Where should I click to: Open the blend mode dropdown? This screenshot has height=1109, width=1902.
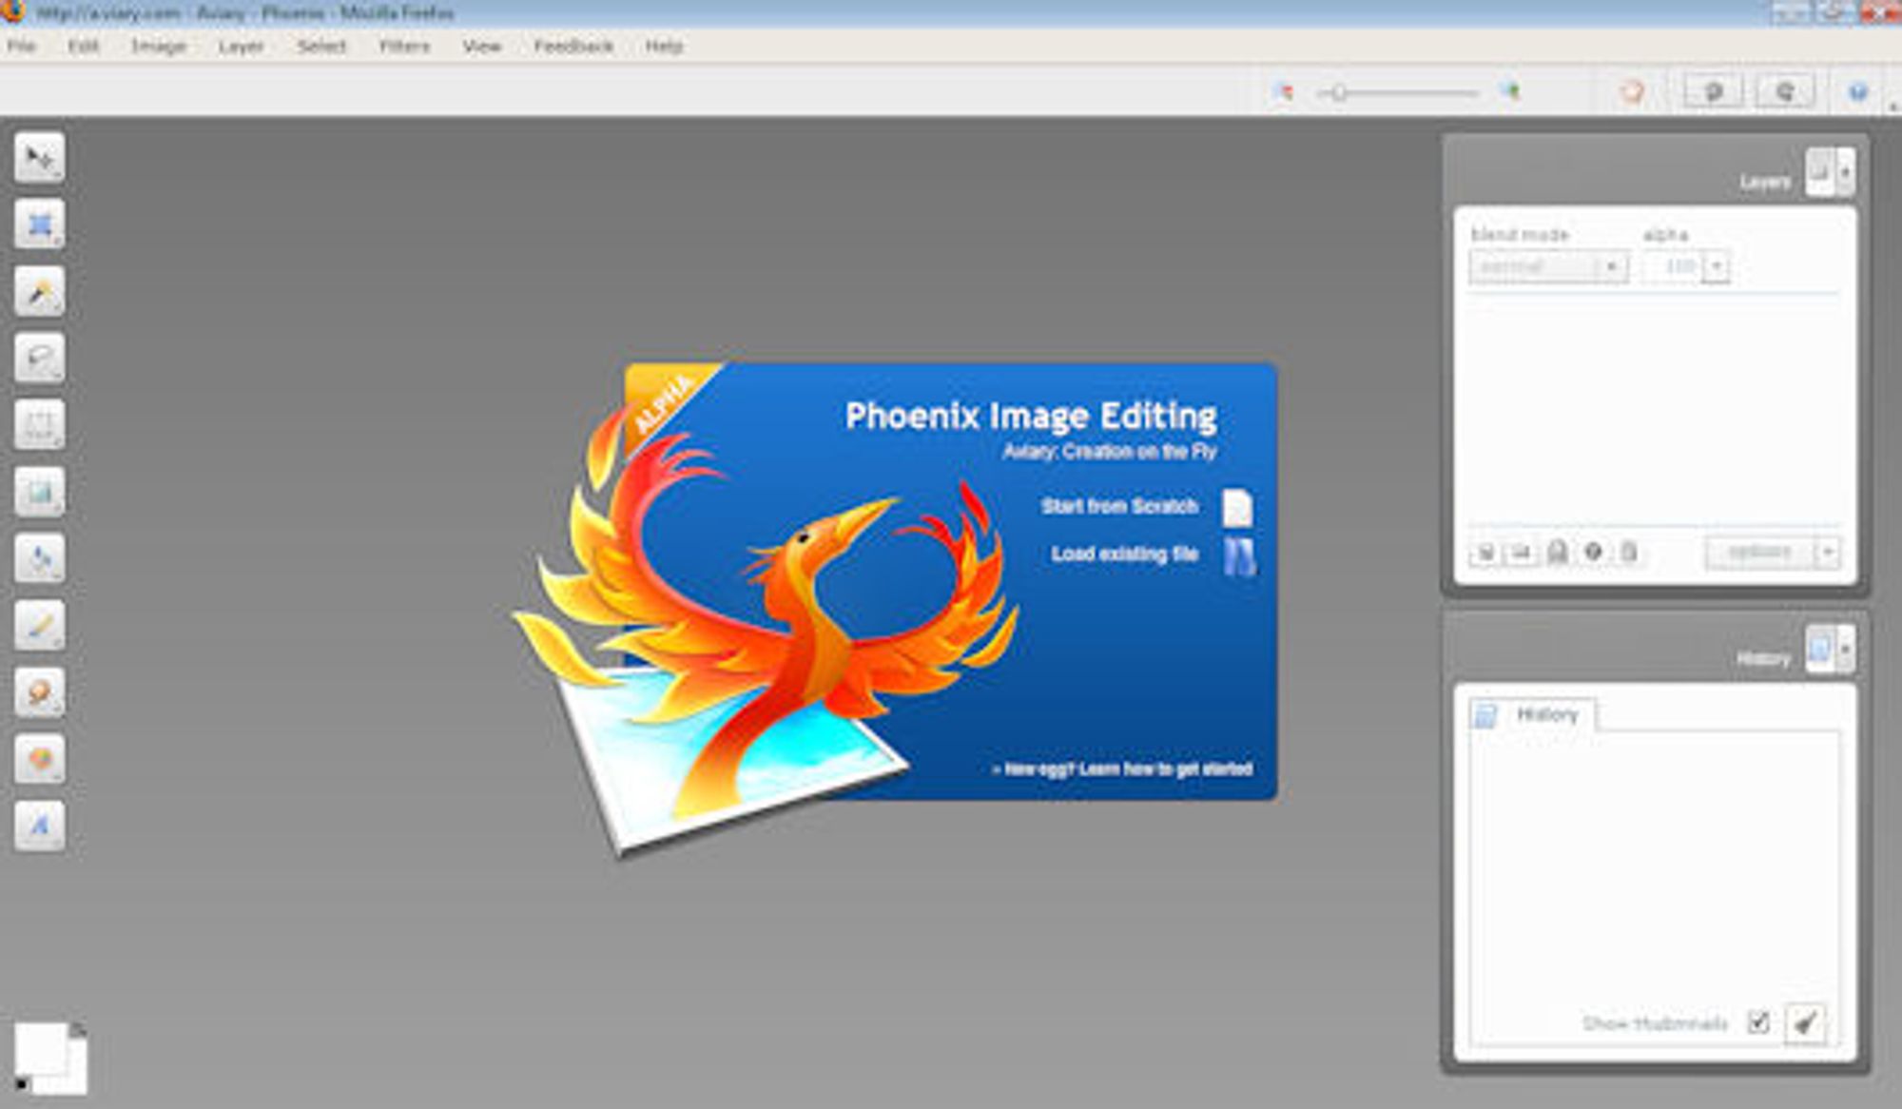(1548, 266)
